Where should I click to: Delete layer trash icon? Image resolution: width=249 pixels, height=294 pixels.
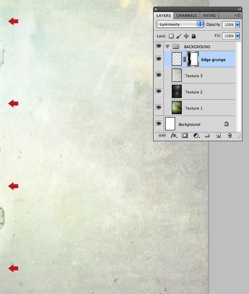pos(230,136)
